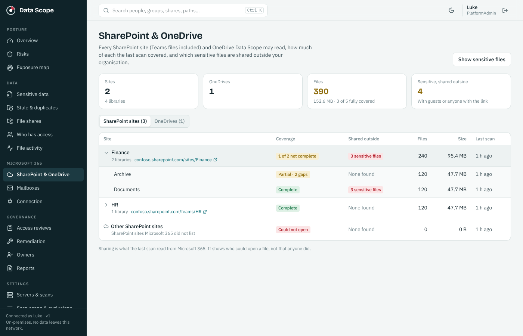Click the Risks shield icon
523x336 pixels.
[x=10, y=54]
